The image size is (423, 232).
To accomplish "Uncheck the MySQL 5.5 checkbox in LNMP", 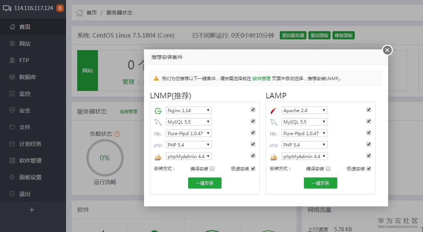I will 253,121.
